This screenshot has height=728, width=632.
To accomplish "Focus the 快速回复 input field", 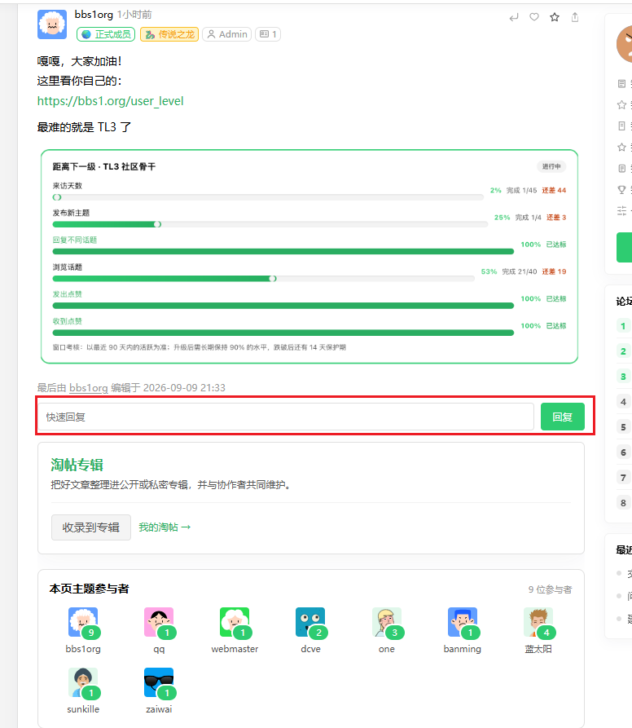I will click(x=286, y=417).
